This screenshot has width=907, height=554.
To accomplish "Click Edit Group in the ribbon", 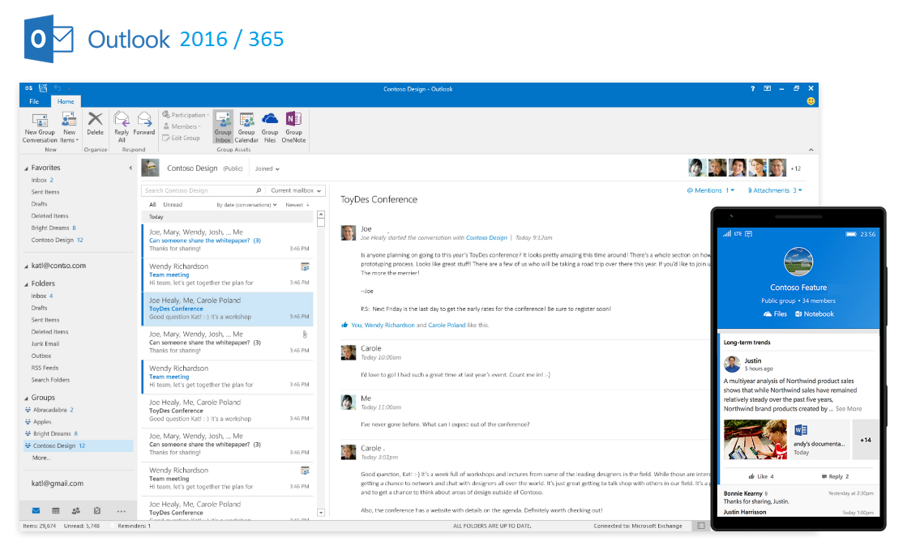I will 181,138.
